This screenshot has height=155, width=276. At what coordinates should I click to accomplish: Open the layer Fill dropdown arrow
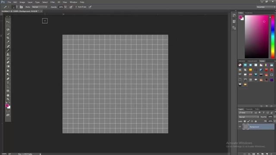(x=275, y=121)
